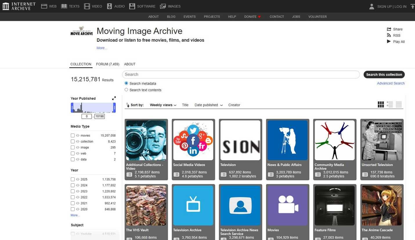Switch to extended list view icon
Image resolution: width=415 pixels, height=240 pixels.
[390, 105]
